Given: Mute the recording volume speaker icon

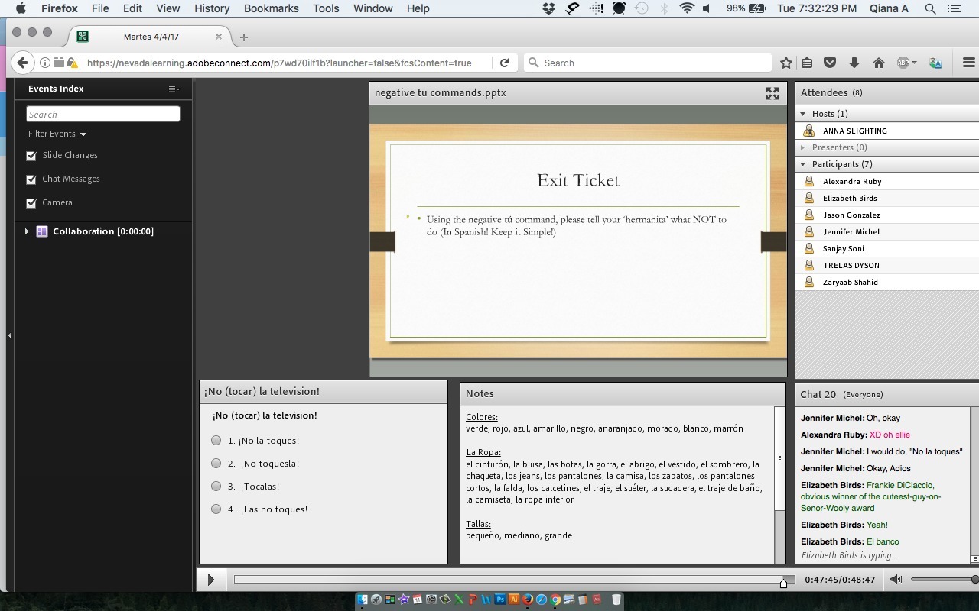Looking at the screenshot, I should point(896,580).
